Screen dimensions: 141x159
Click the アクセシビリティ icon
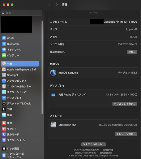[x=4, y=81]
